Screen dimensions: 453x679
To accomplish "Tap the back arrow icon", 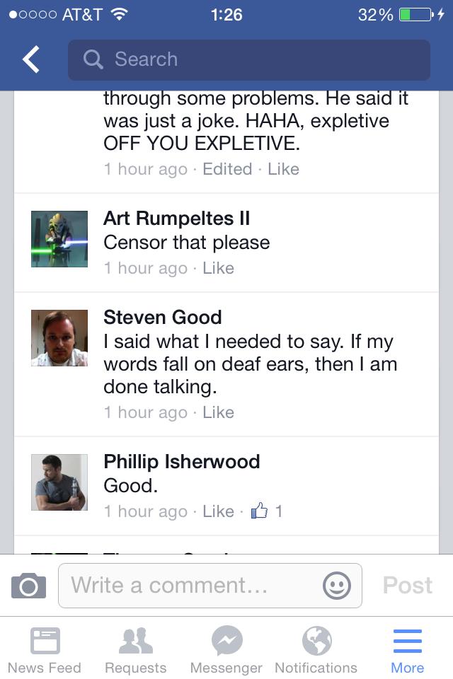I will pyautogui.click(x=31, y=59).
